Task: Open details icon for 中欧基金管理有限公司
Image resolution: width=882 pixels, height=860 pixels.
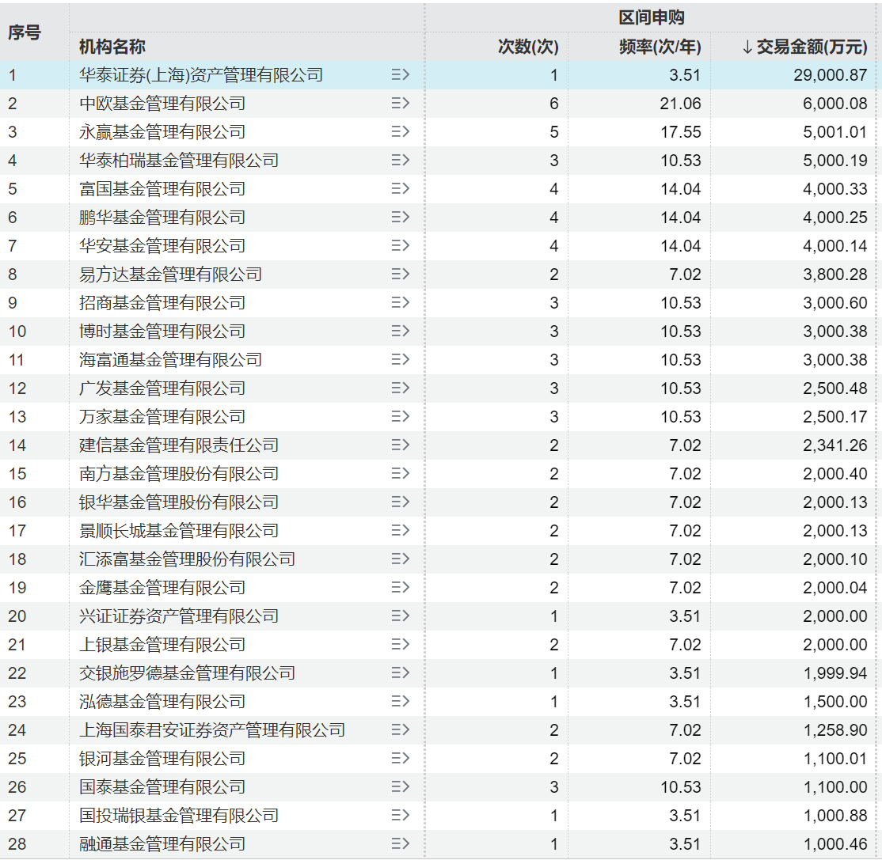Action: click(x=402, y=103)
